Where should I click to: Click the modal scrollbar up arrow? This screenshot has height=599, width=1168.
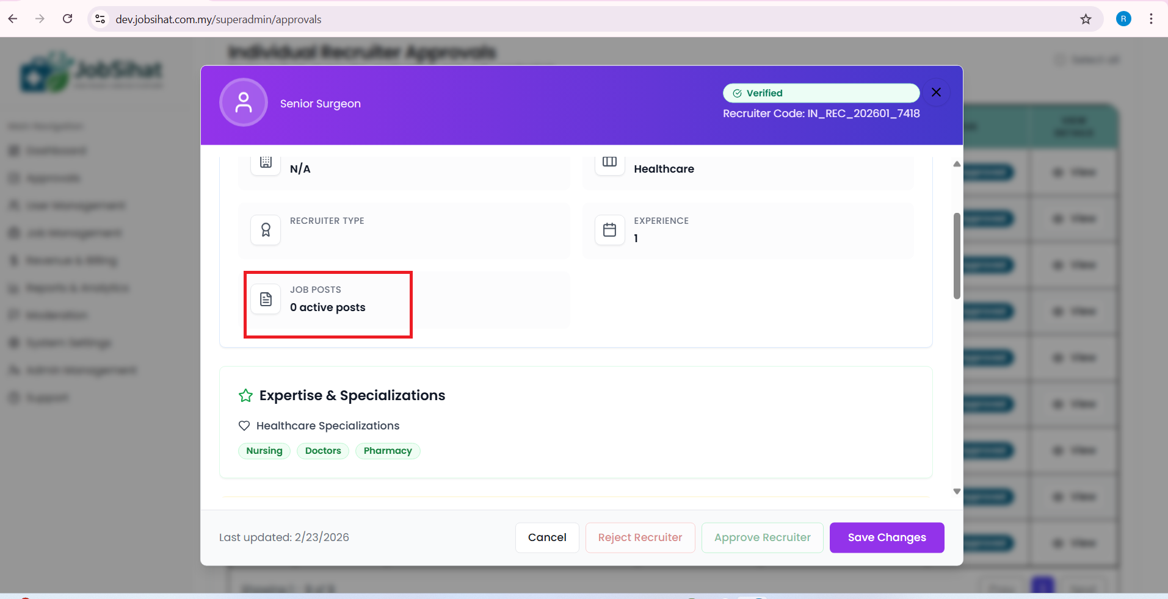point(957,164)
